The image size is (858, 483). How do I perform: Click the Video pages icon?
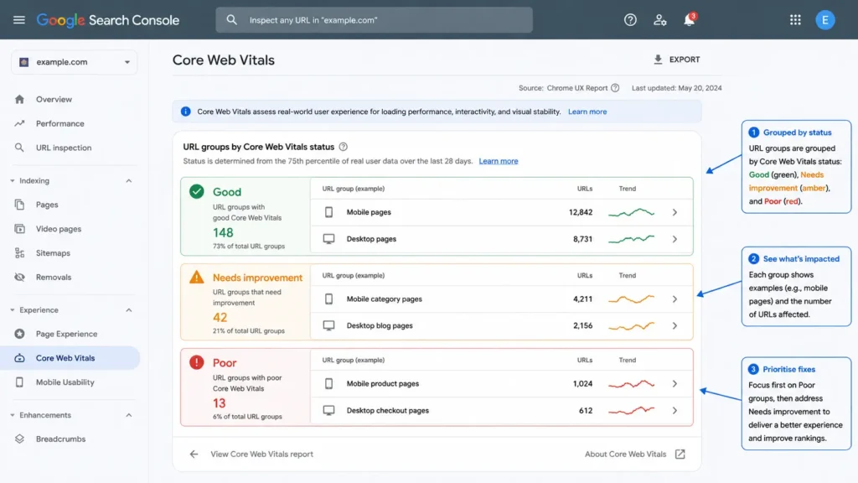click(20, 228)
